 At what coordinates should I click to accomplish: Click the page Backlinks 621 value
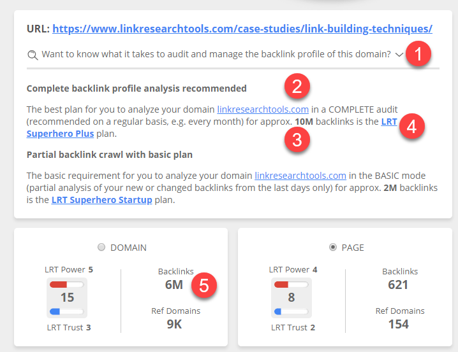(x=398, y=285)
